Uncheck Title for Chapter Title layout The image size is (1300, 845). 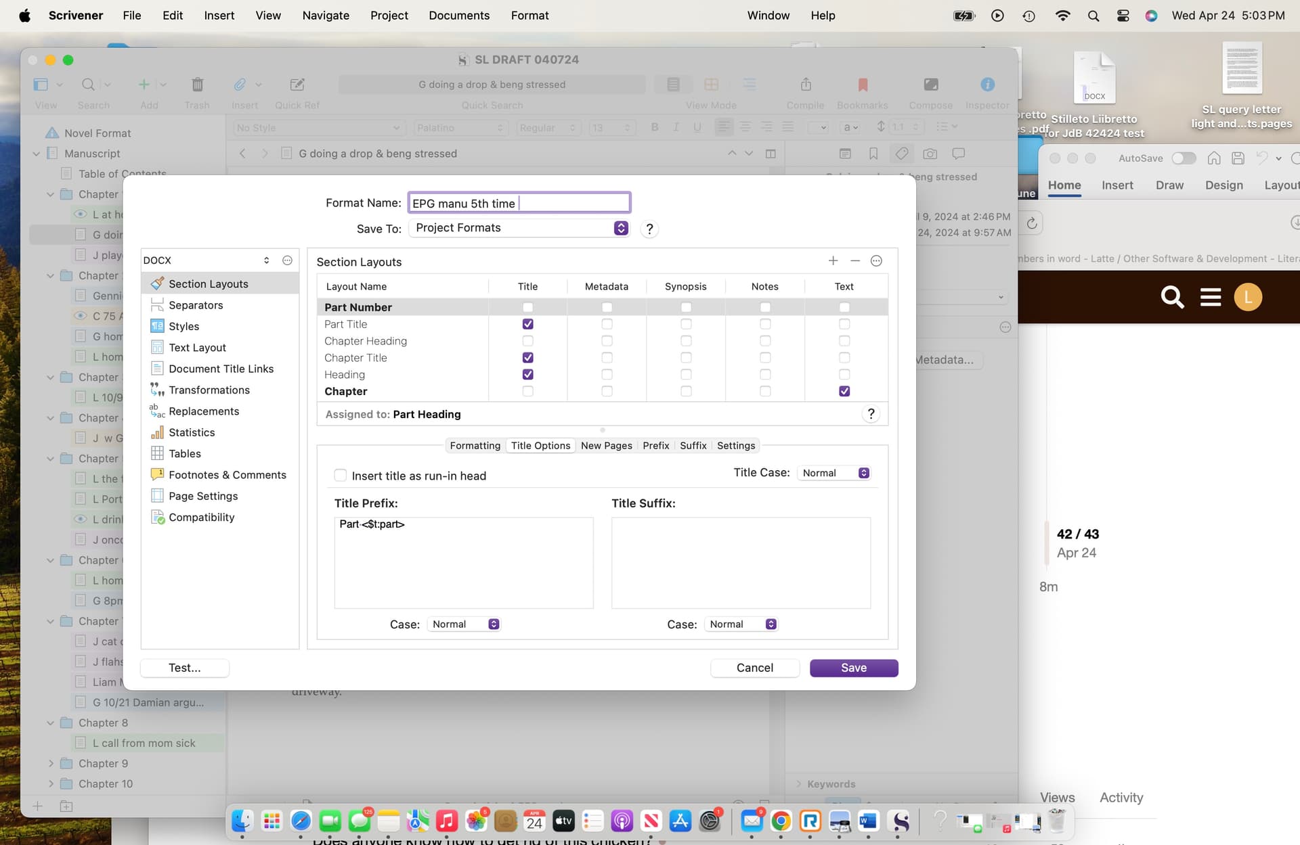click(527, 358)
